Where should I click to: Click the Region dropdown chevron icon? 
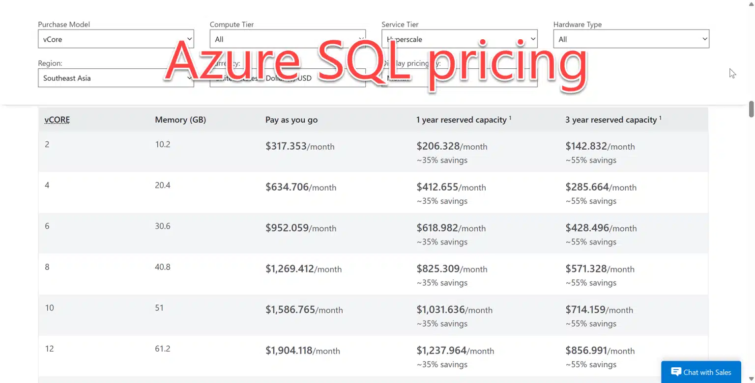(190, 78)
